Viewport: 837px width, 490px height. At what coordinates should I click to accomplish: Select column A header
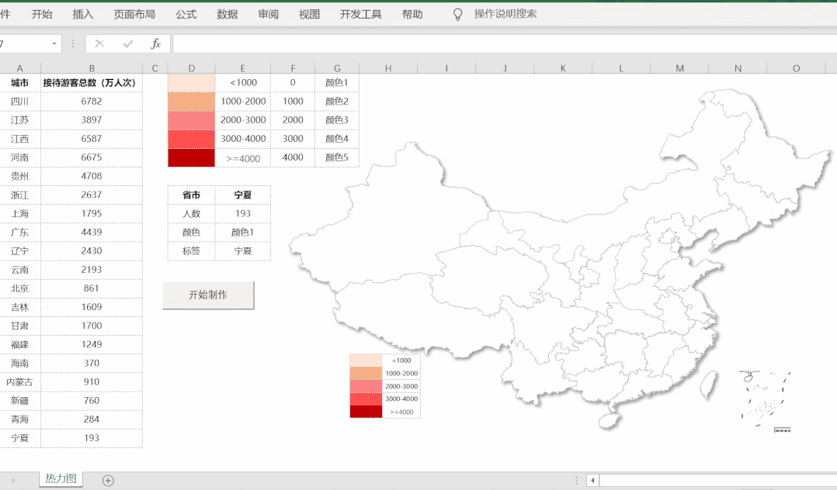(x=19, y=68)
